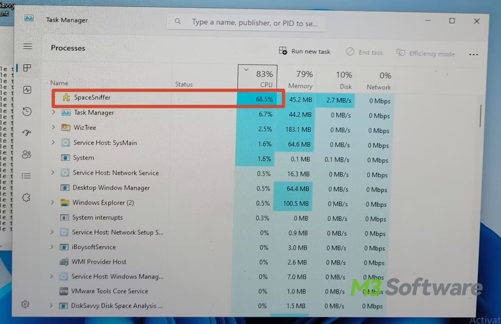
Task: Sort by the Status column header
Action: click(x=184, y=84)
